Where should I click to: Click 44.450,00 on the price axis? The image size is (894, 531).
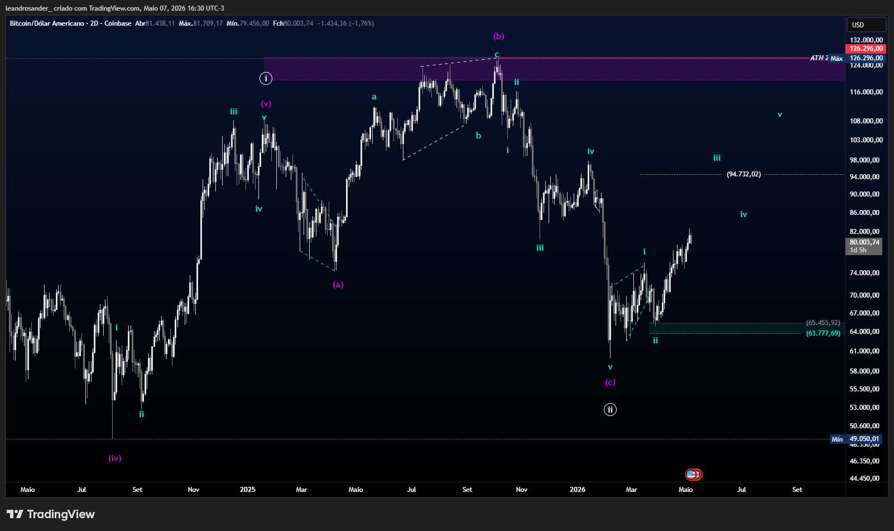pyautogui.click(x=864, y=479)
